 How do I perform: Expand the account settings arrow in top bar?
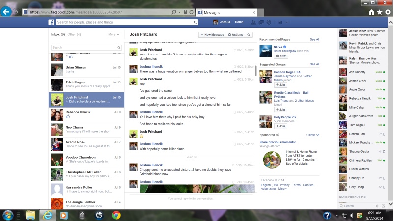point(286,22)
